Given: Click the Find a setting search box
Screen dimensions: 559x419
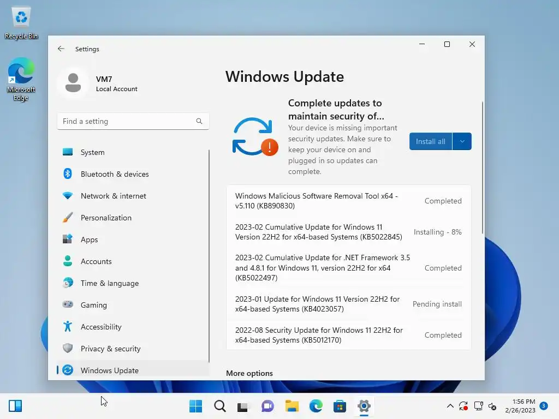Looking at the screenshot, I should click(x=133, y=121).
